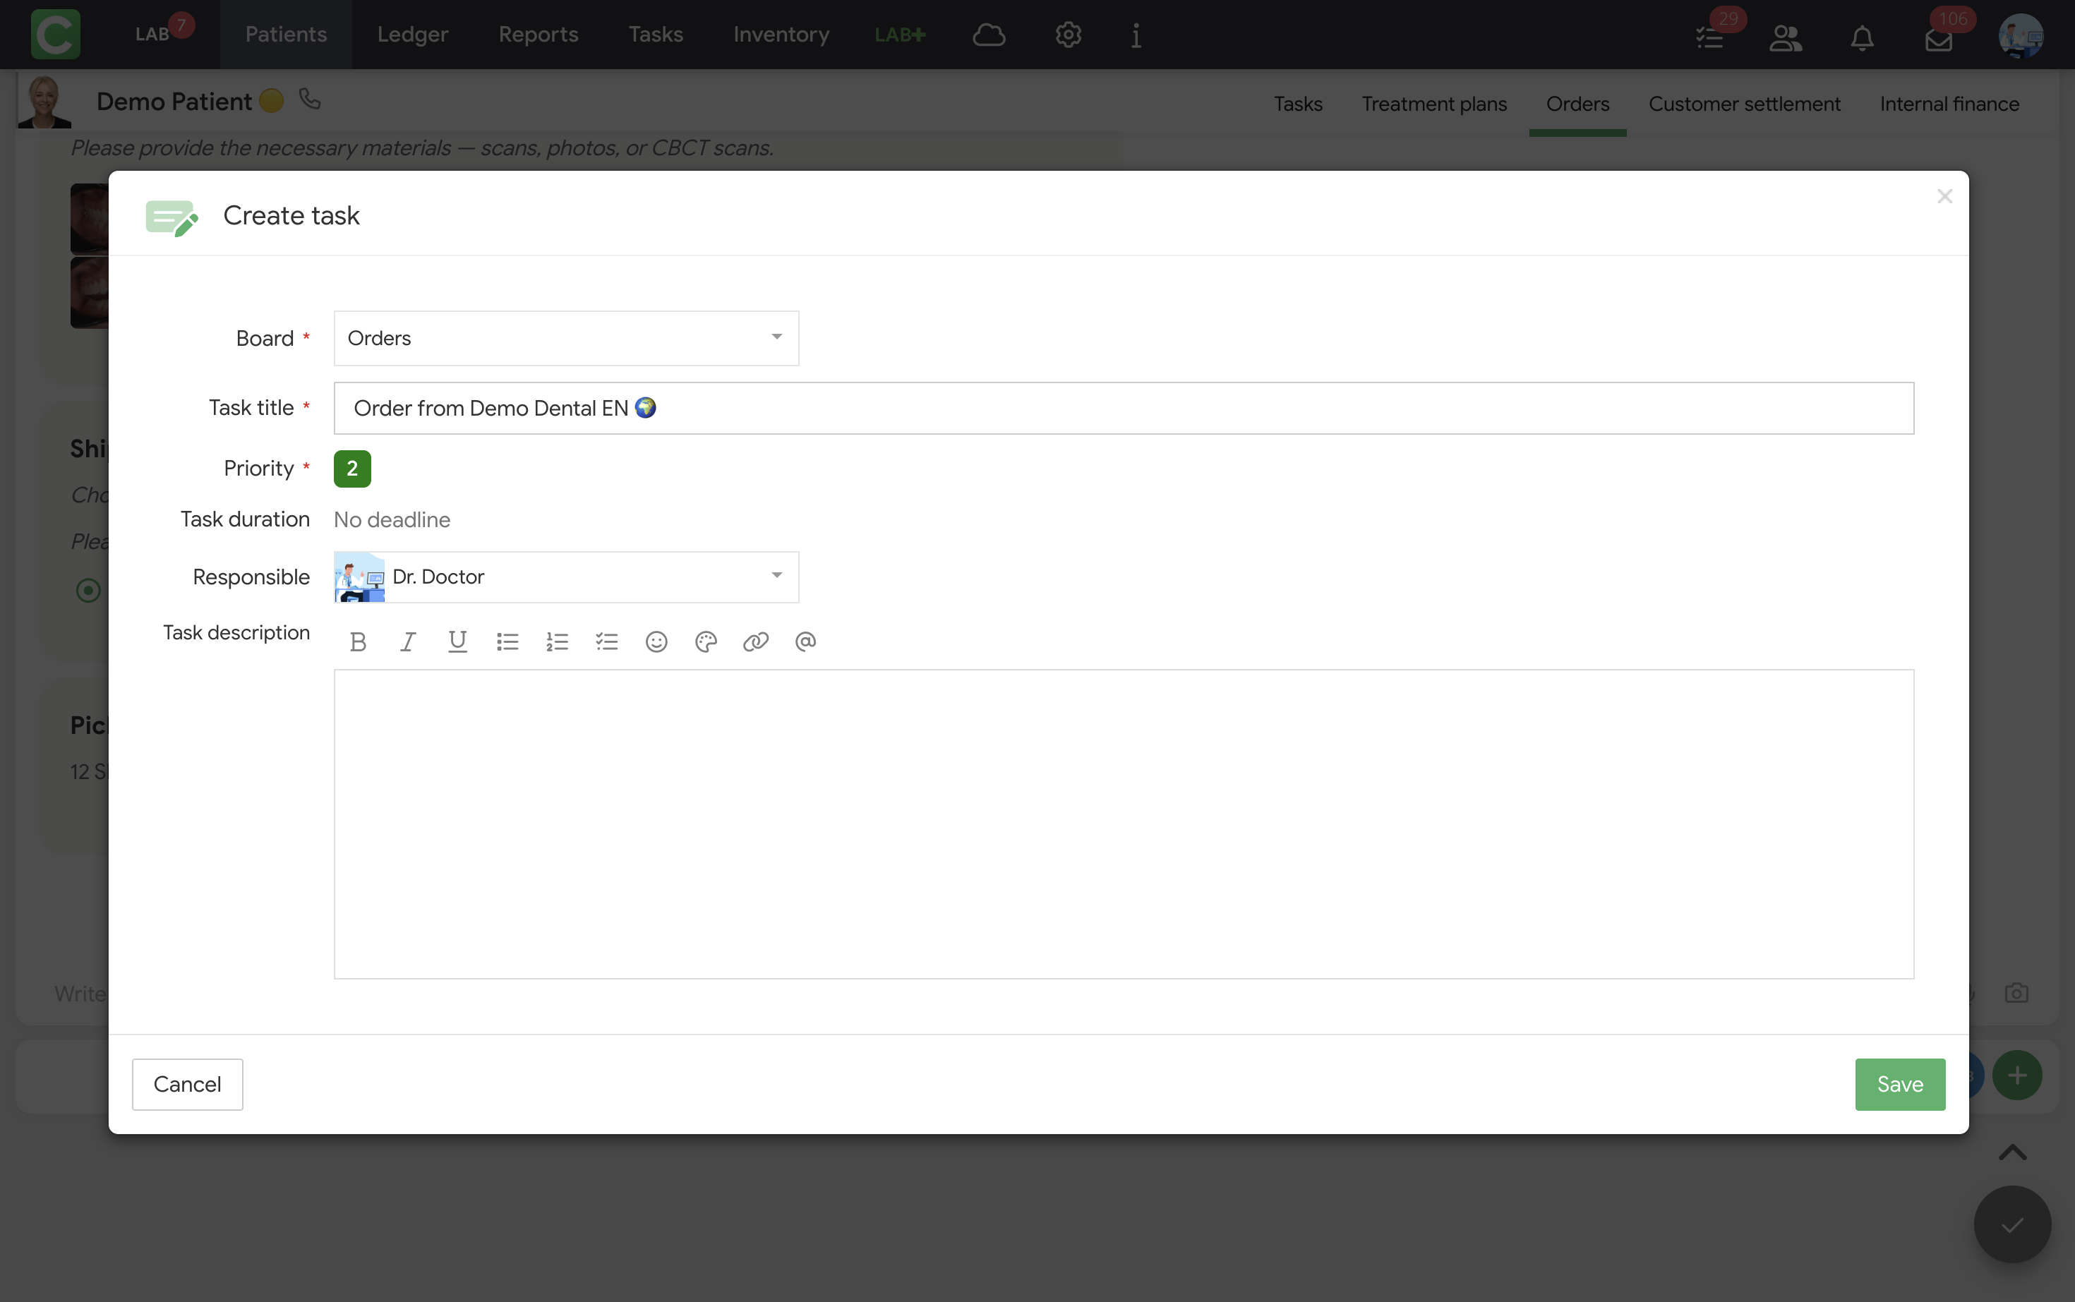Image resolution: width=2075 pixels, height=1302 pixels.
Task: Click the Demo Patient name
Action: (174, 102)
